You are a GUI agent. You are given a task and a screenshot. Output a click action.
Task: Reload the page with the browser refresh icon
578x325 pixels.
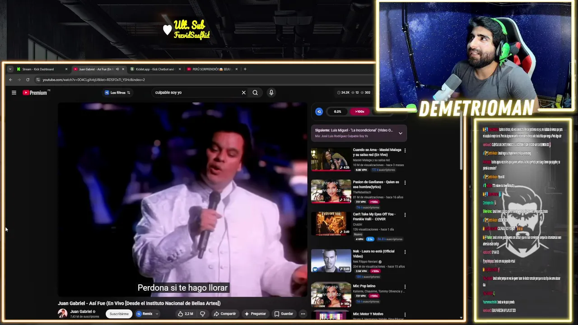tap(28, 80)
